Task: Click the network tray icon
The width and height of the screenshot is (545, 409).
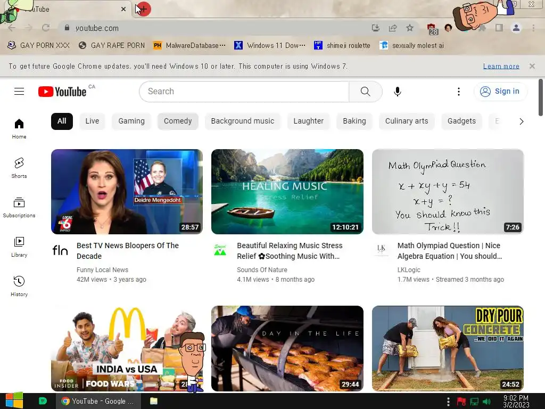Action: tap(474, 402)
